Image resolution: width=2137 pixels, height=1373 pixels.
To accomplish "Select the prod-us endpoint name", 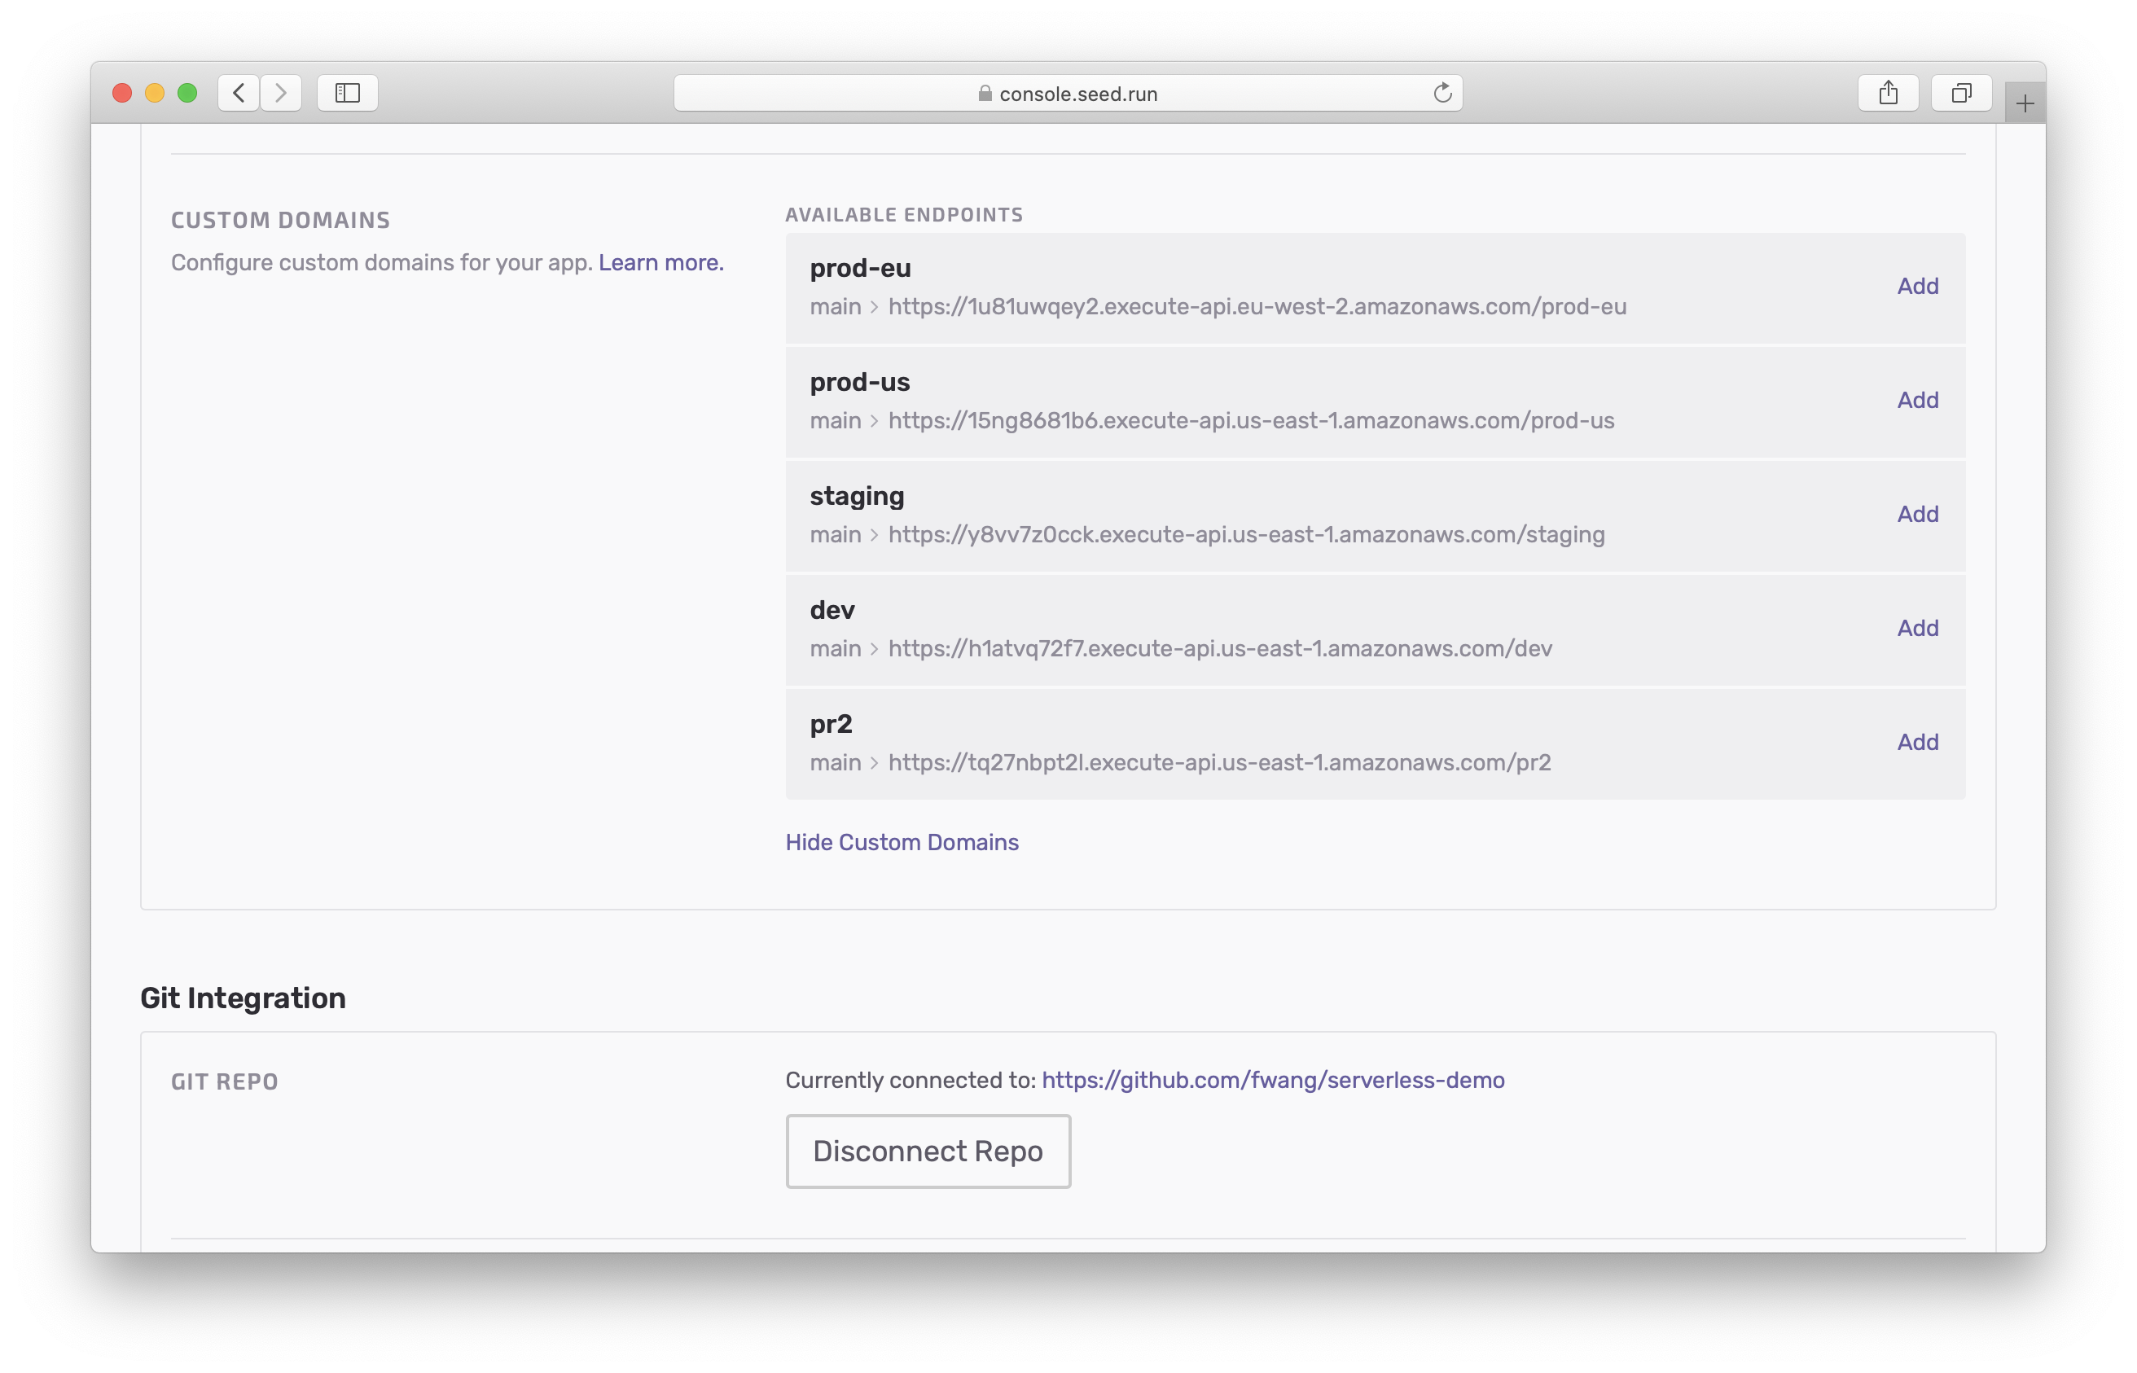I will click(x=859, y=382).
